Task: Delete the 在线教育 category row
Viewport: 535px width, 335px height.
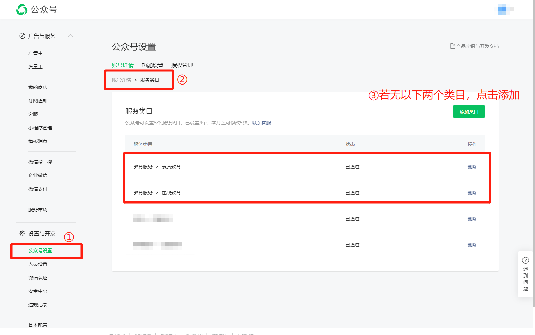Action: point(472,193)
